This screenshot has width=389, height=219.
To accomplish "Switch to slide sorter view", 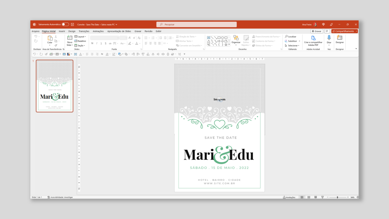I will click(x=308, y=197).
